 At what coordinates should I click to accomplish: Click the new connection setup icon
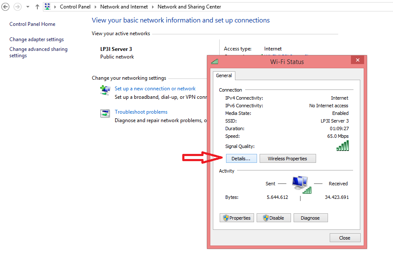(105, 90)
